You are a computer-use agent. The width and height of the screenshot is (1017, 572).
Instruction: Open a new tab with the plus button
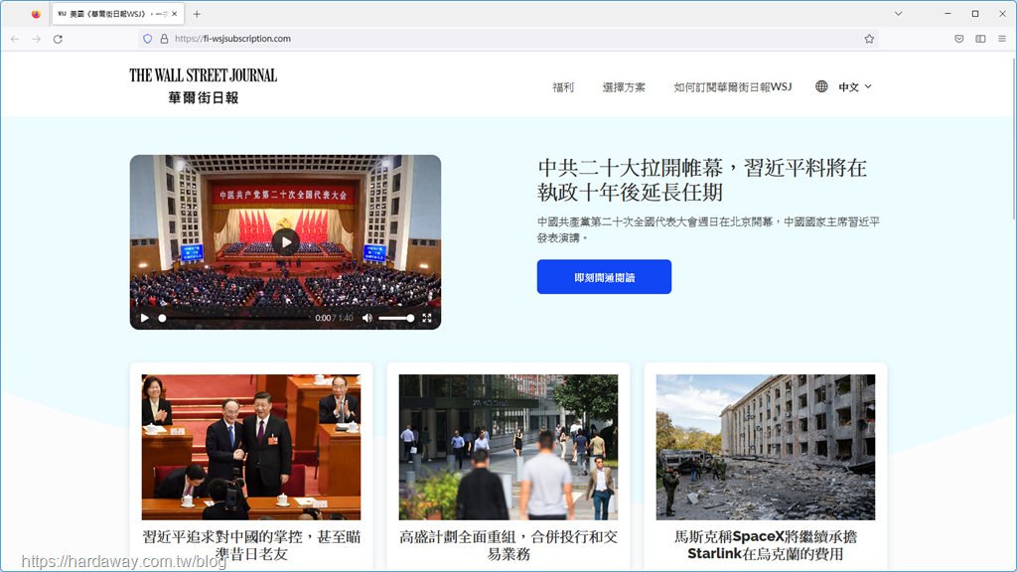(x=197, y=14)
